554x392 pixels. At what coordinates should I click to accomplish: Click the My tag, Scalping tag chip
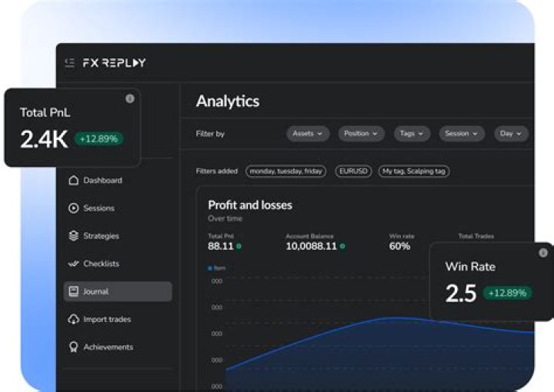(x=414, y=171)
